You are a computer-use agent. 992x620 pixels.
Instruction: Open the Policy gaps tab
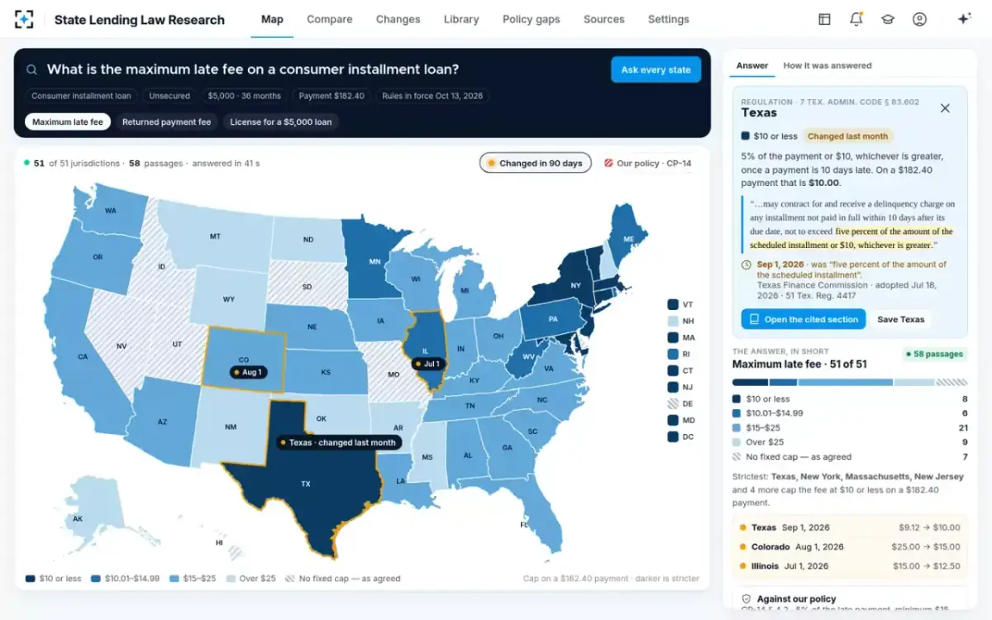(x=531, y=19)
